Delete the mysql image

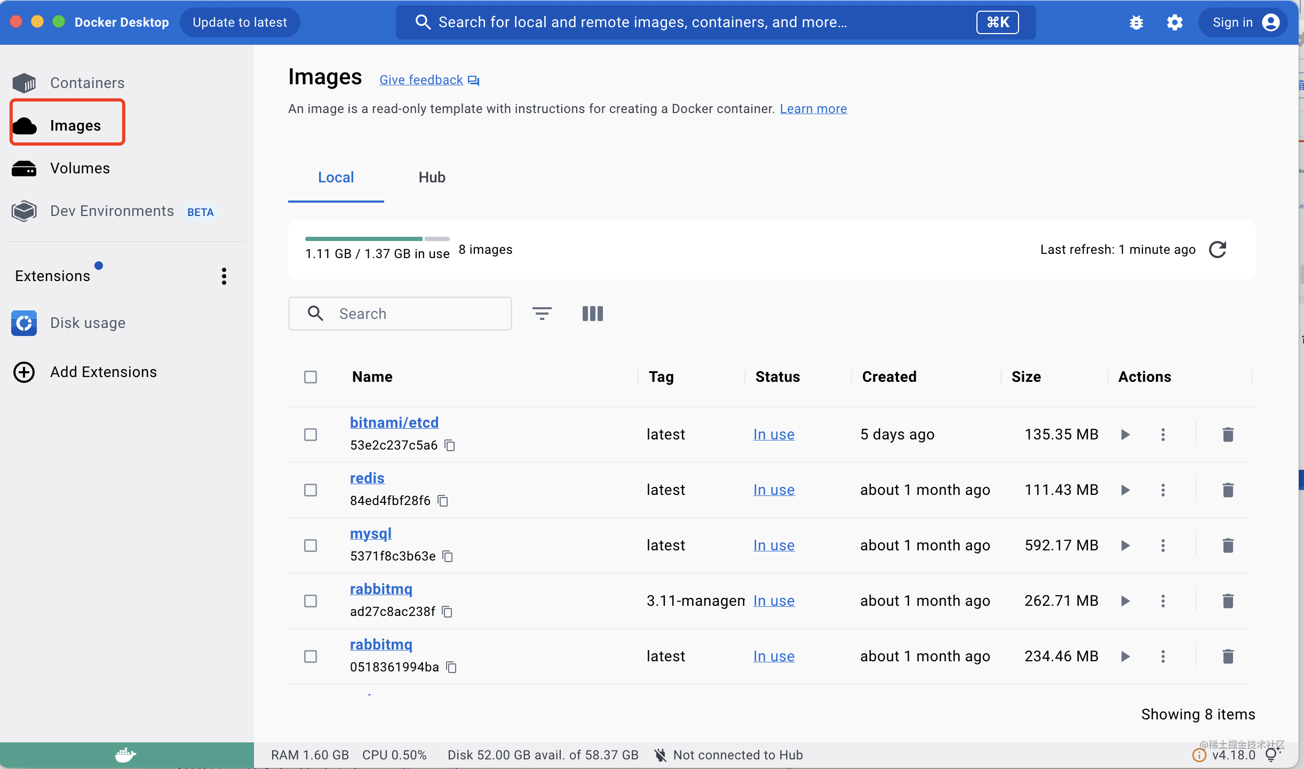pyautogui.click(x=1228, y=545)
